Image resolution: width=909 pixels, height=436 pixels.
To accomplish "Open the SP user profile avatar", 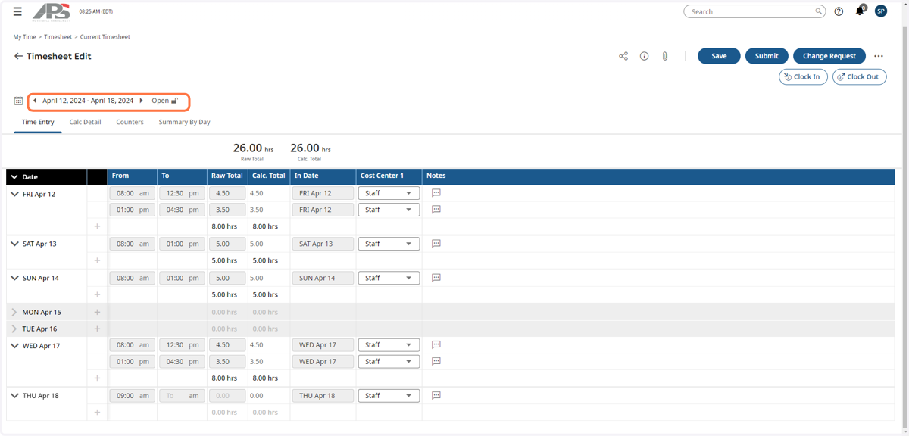I will [x=881, y=11].
